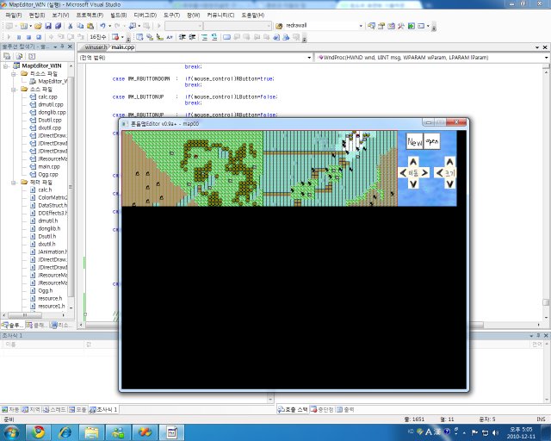Open Properties window toolbar icon
The image size is (551, 441).
click(381, 26)
